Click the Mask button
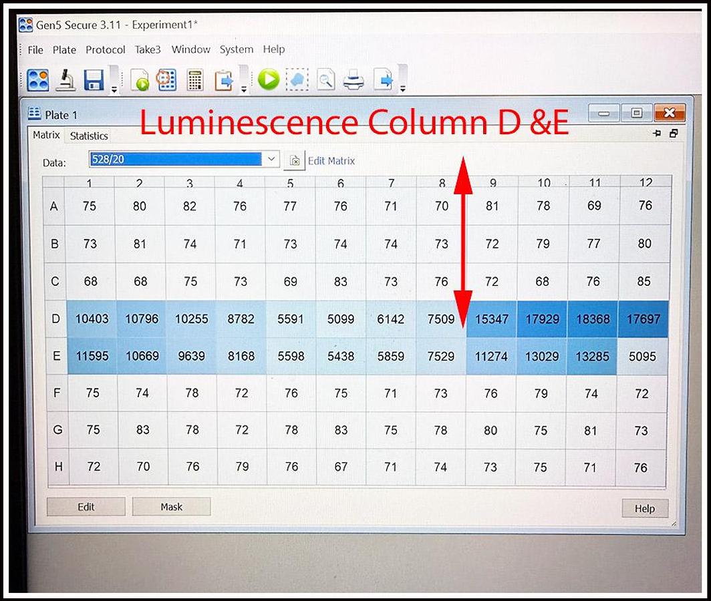 171,507
